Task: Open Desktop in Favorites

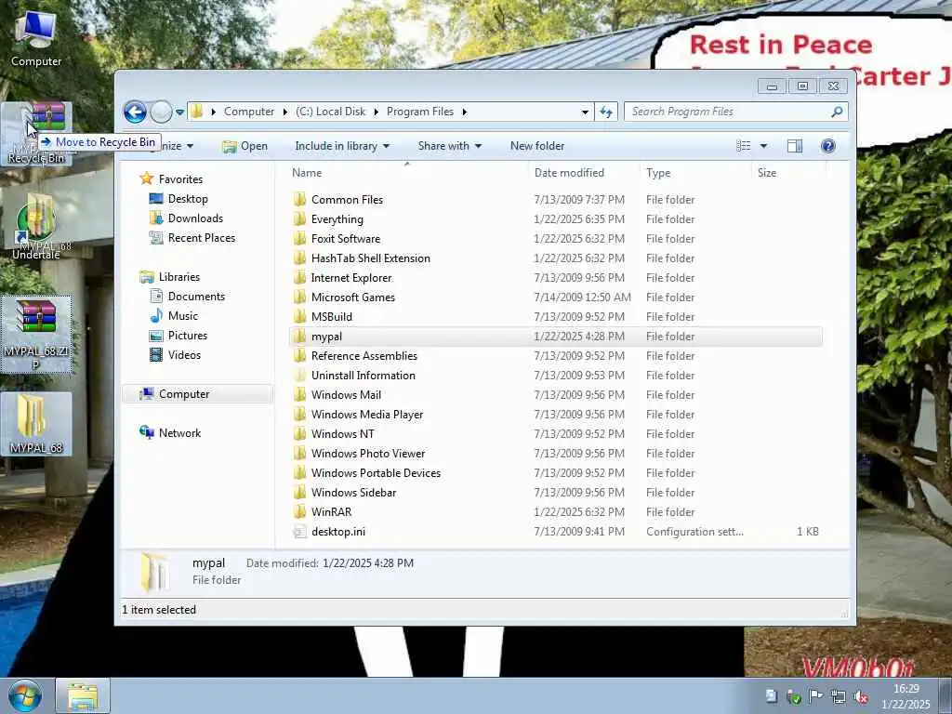Action: tap(188, 199)
